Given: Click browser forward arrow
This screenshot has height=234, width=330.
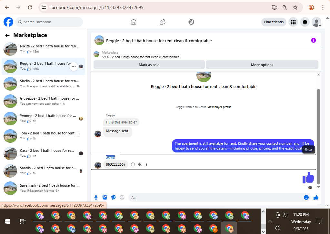Looking at the screenshot, I should 18,7.
